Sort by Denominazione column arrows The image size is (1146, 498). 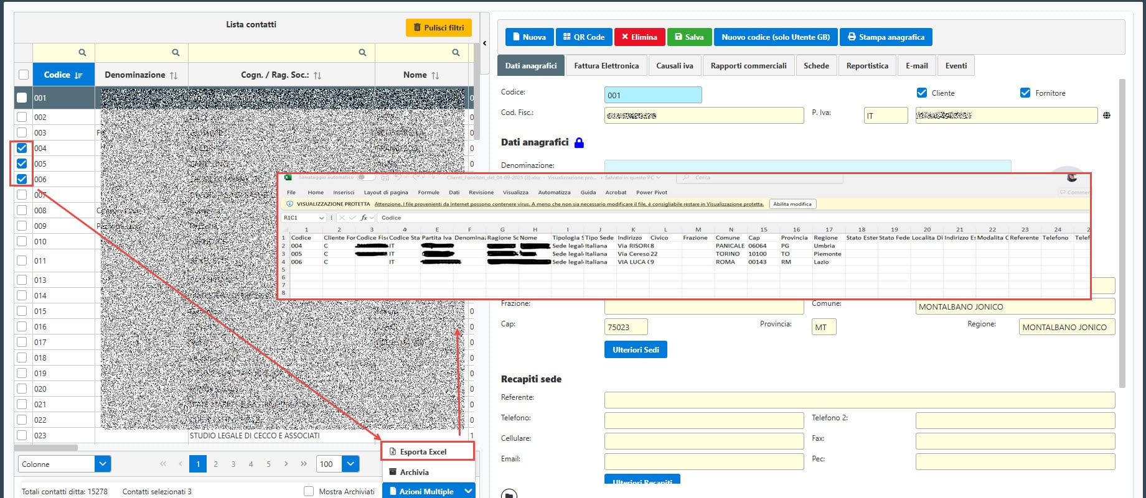point(174,75)
